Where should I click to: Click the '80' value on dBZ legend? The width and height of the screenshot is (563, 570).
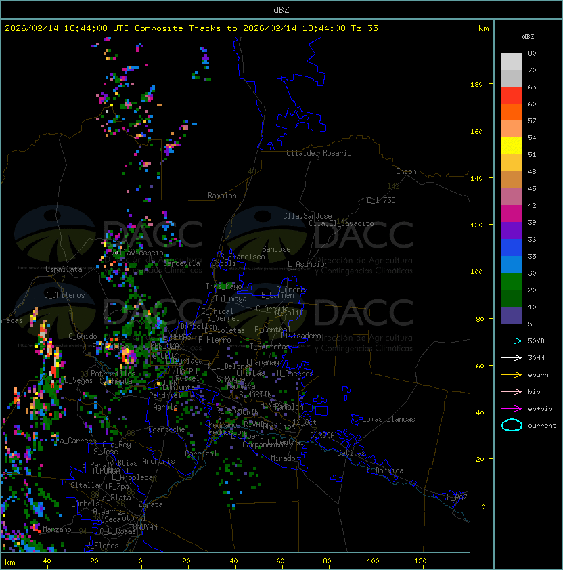tap(532, 53)
